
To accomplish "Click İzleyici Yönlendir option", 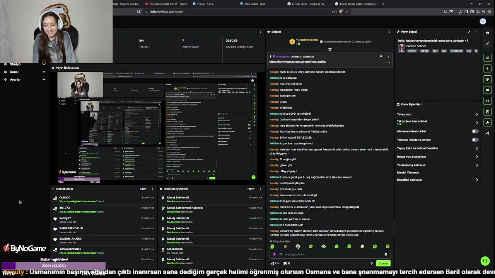I will [408, 173].
